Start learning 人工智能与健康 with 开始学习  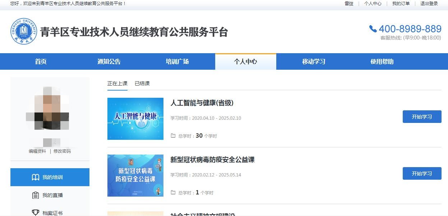422,117
